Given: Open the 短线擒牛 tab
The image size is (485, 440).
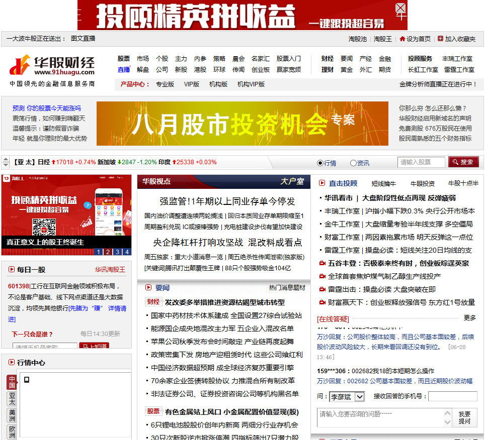Looking at the screenshot, I should pyautogui.click(x=383, y=183).
